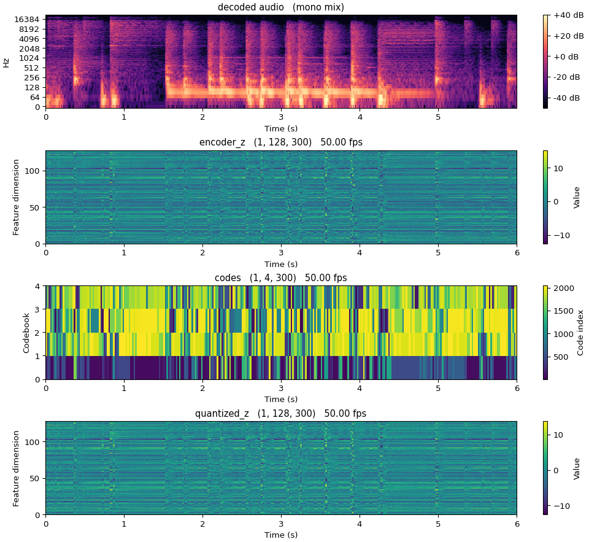The height and width of the screenshot is (542, 589).
Task: Click the '1500' code index tick
Action: [564, 311]
